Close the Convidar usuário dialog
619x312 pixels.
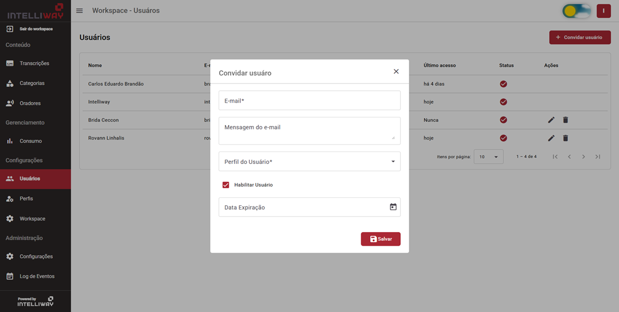pos(396,71)
